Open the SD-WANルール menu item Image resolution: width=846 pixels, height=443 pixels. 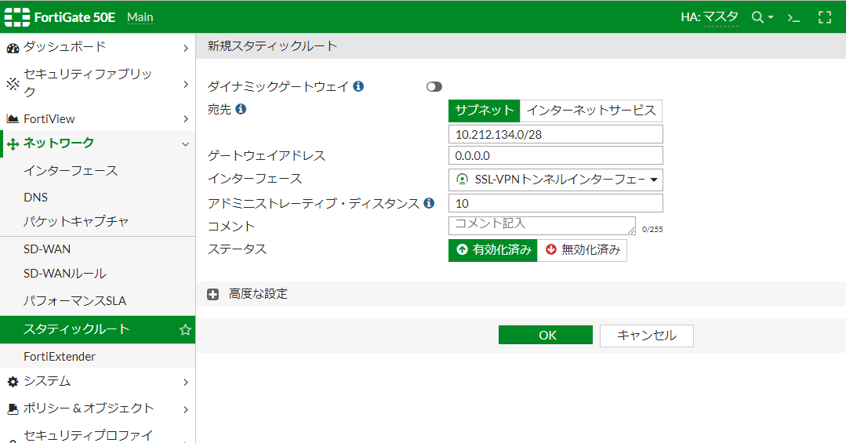65,274
